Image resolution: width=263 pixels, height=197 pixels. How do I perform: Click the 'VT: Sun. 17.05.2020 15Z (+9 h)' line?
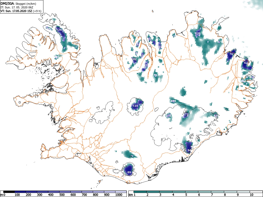21,11
